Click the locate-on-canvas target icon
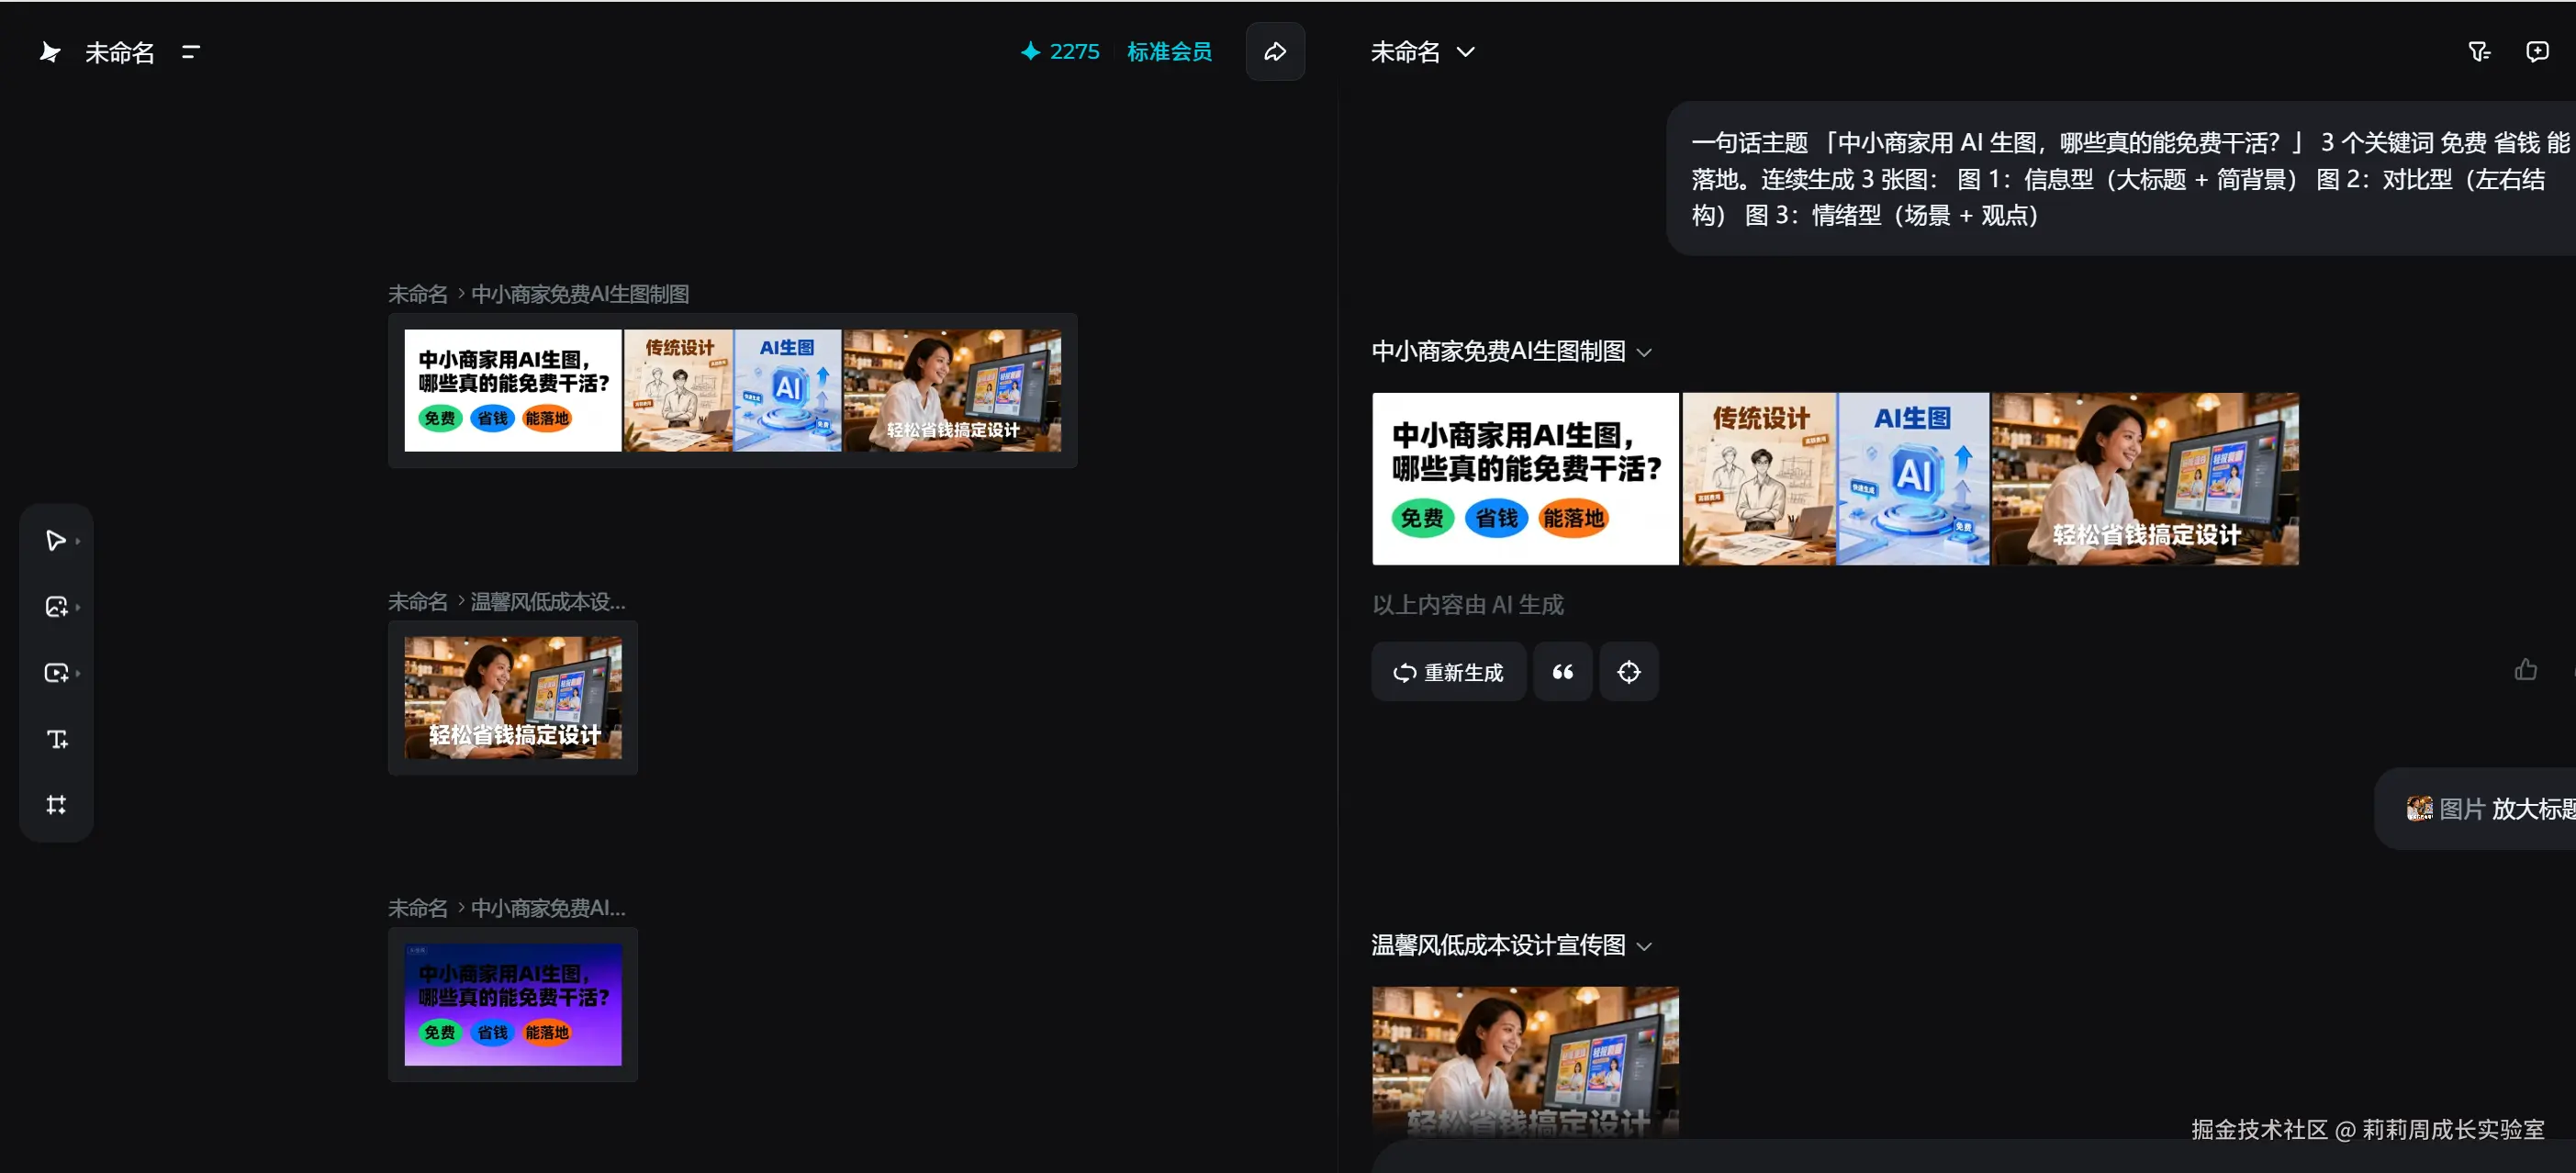Viewport: 2576px width, 1173px height. point(1628,672)
